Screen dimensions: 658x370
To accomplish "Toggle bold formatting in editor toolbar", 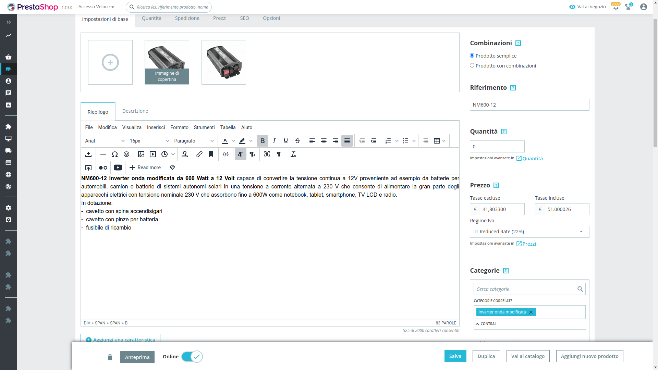I will [x=262, y=141].
